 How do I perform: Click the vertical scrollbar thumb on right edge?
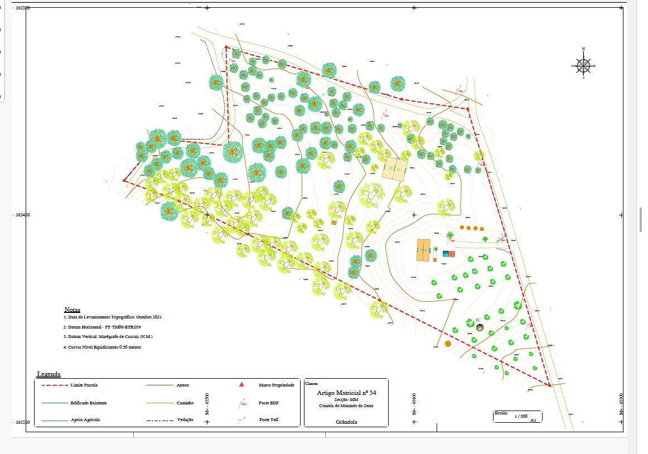point(641,214)
